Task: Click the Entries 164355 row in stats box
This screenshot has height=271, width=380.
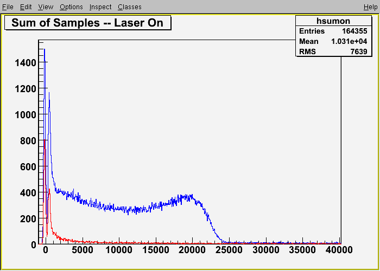Action: tap(333, 31)
